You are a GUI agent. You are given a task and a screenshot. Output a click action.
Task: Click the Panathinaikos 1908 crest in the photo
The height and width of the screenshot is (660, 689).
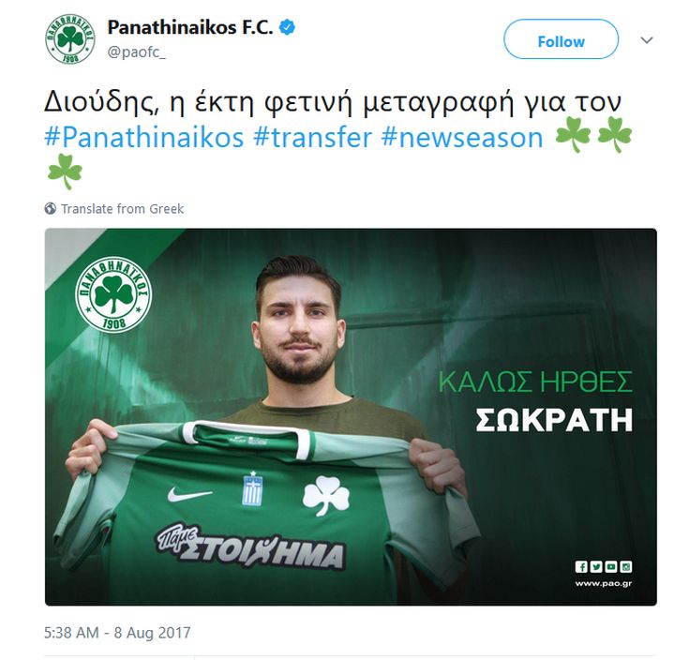click(x=113, y=294)
